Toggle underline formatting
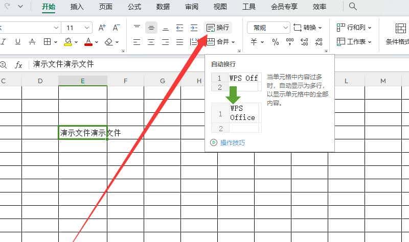Viewport: 409px width, 242px height. tap(18, 42)
